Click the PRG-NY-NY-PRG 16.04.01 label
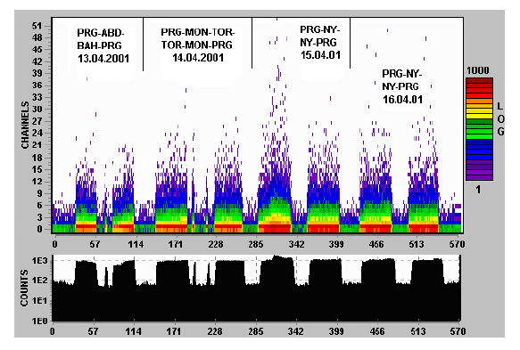 402,86
